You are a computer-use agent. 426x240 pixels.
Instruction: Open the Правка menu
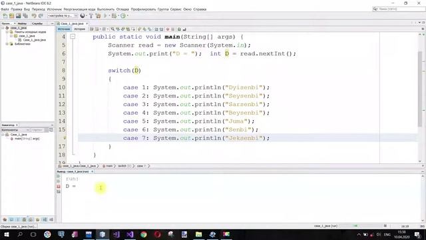point(16,9)
